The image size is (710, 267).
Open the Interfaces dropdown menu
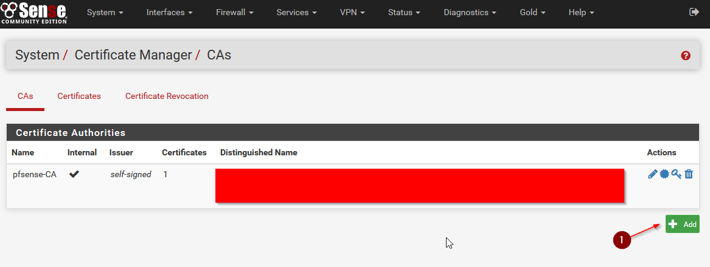pyautogui.click(x=169, y=13)
